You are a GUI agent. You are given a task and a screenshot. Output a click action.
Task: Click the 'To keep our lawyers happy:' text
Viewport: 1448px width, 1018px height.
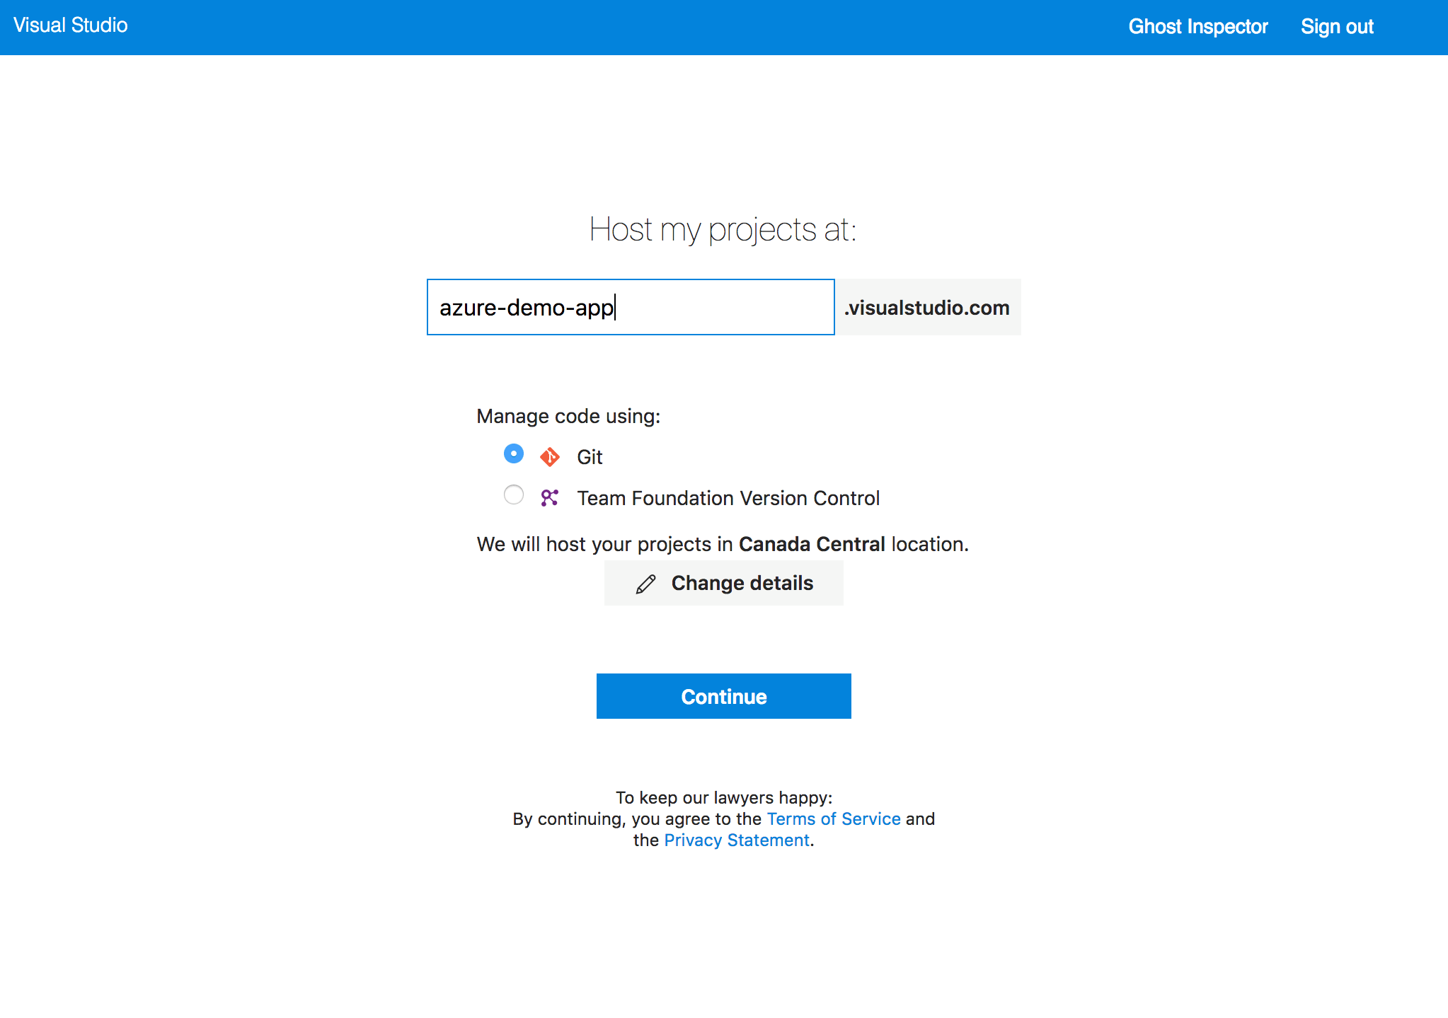tap(724, 797)
